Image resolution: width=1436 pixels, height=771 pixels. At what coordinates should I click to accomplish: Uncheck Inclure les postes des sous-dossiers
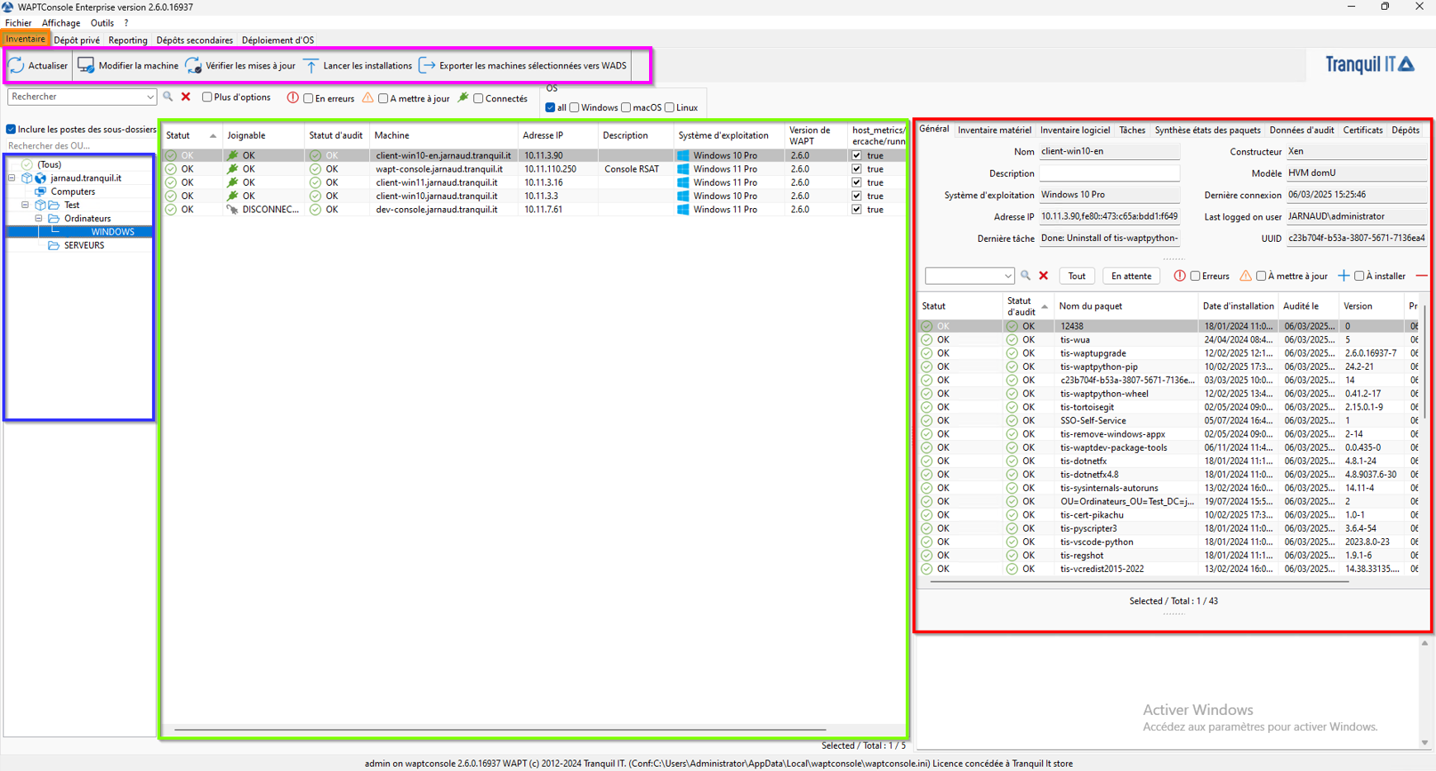point(12,130)
